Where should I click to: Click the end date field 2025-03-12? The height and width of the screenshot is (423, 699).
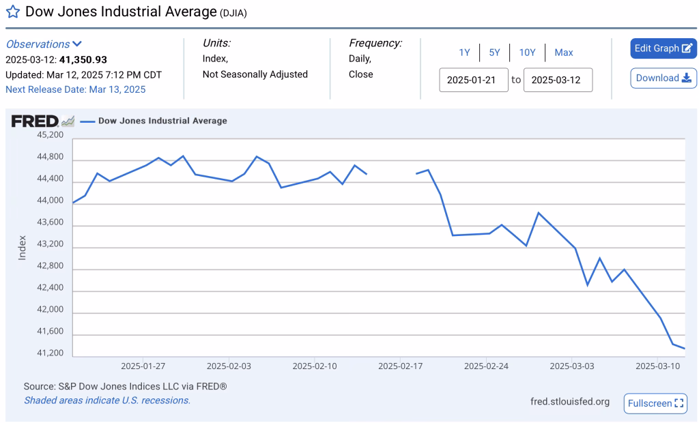tap(558, 80)
